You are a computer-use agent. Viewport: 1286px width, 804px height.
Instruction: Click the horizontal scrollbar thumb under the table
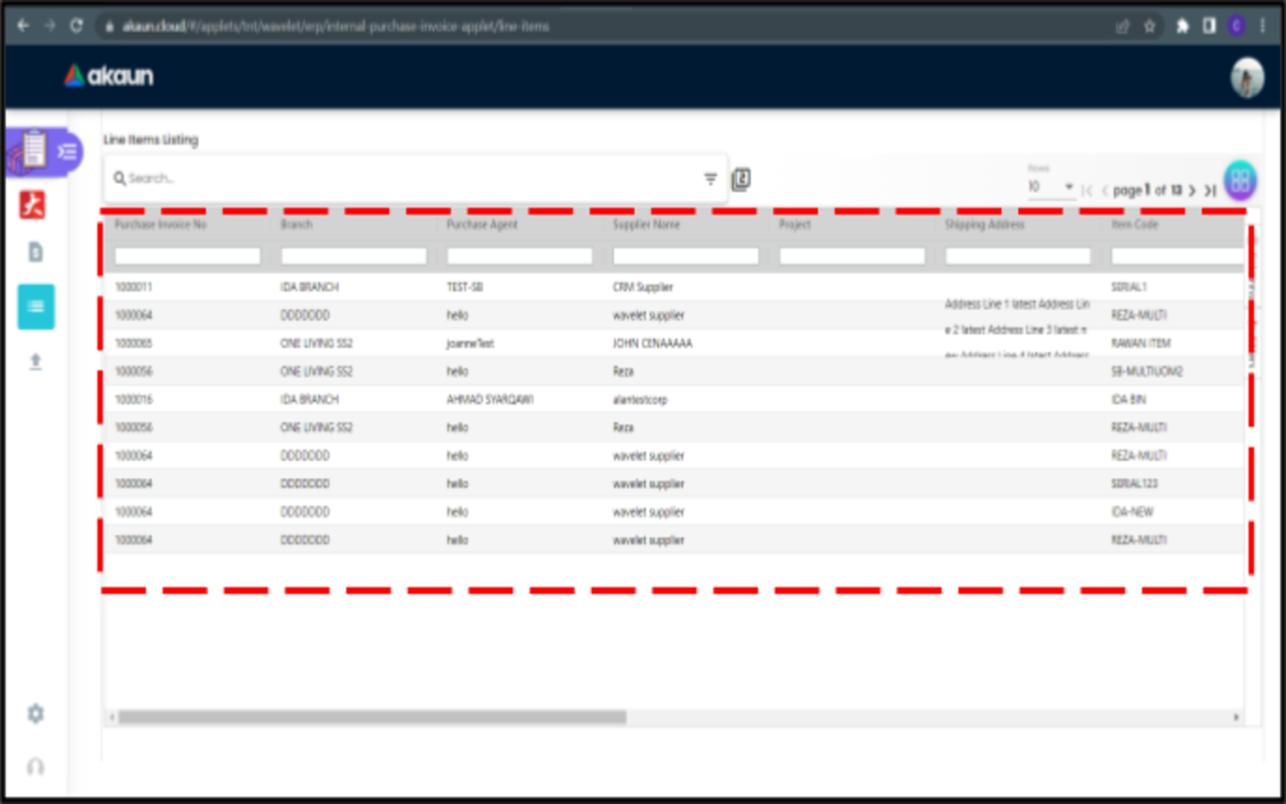coord(372,717)
